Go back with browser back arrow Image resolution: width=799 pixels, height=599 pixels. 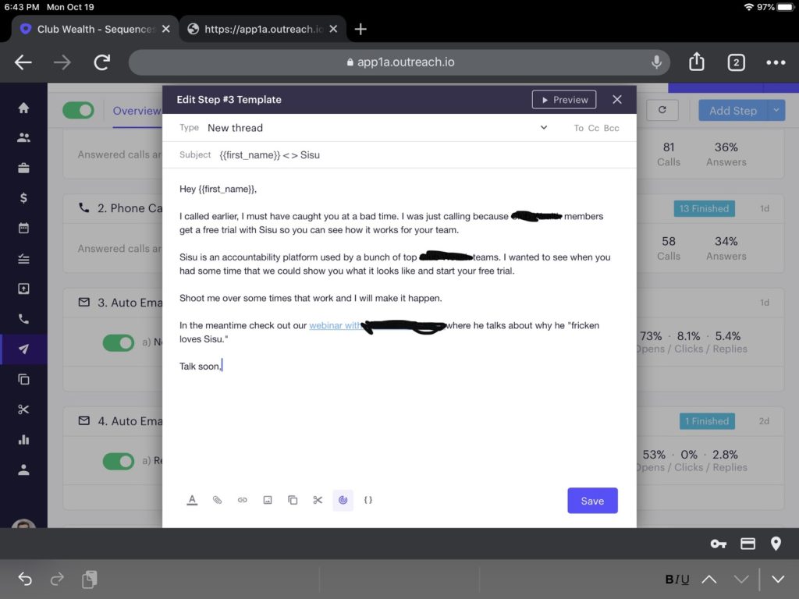[23, 62]
